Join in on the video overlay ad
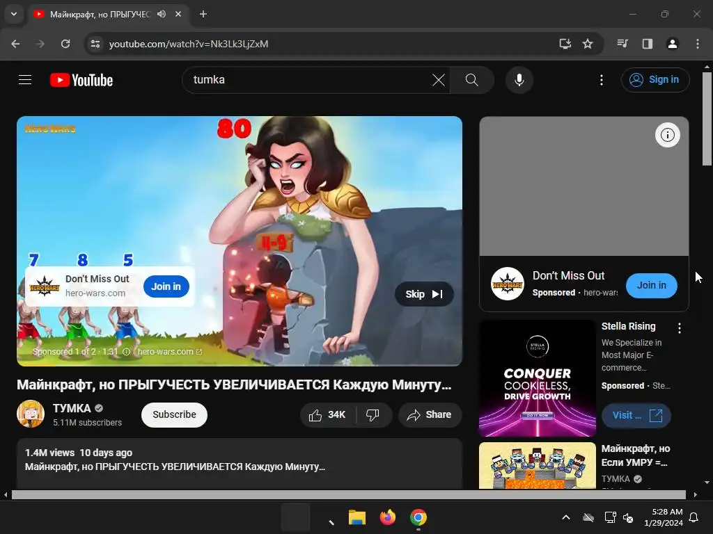This screenshot has width=713, height=534. click(166, 286)
